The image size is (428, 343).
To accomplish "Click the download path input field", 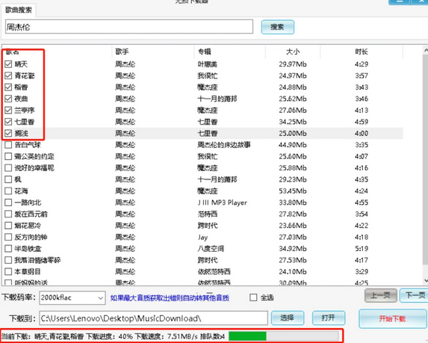I will 153,318.
